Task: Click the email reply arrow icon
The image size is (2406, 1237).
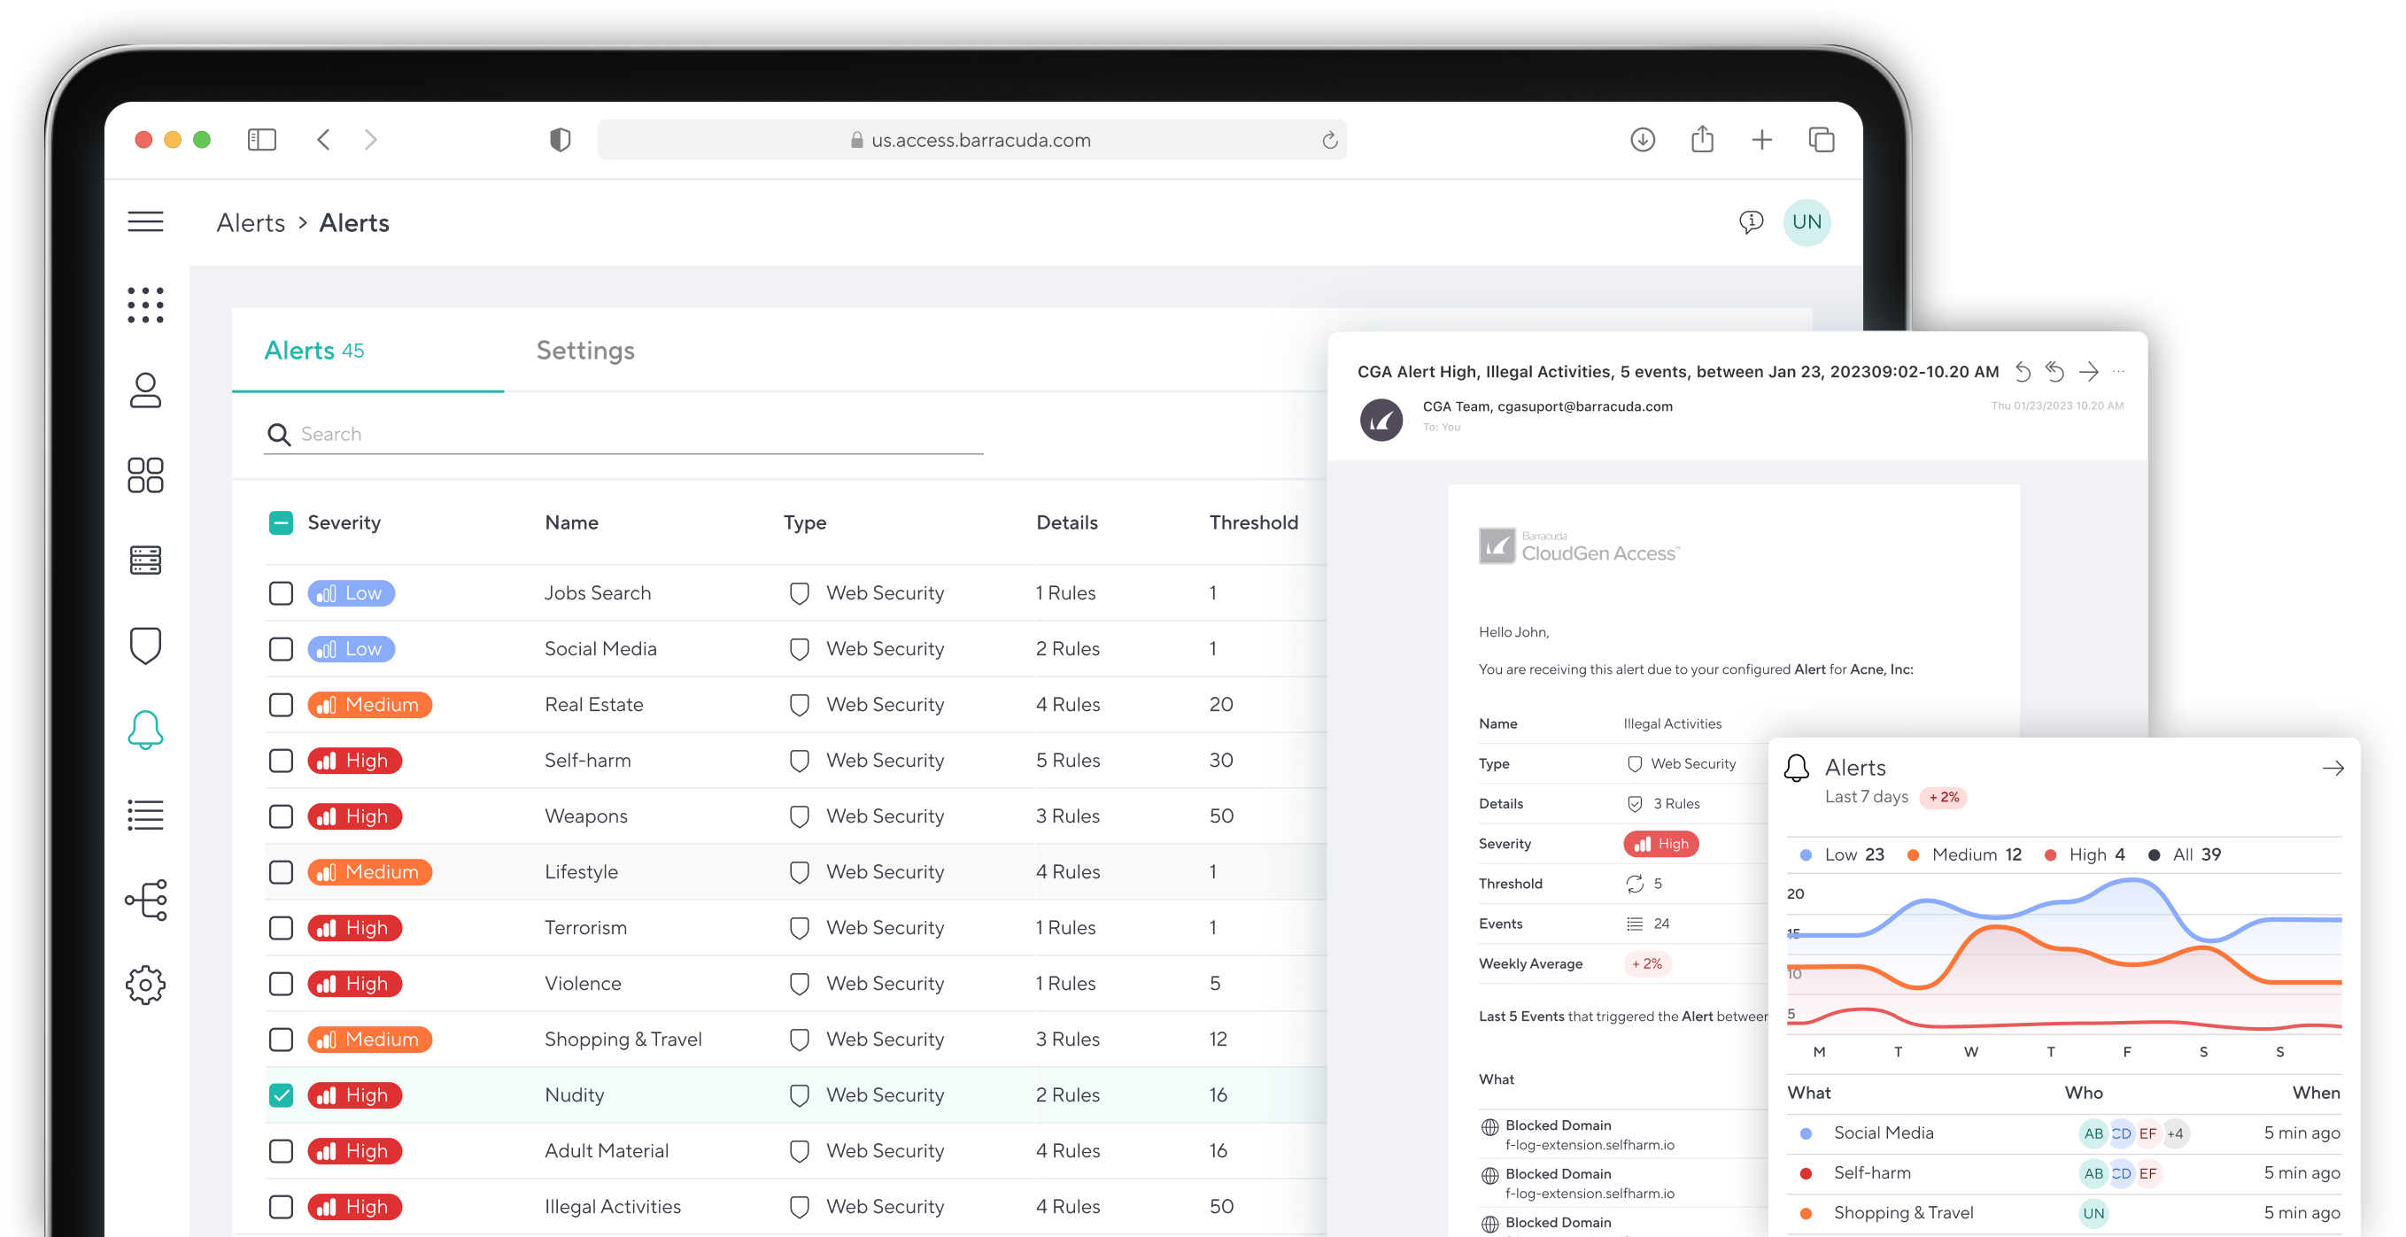Action: (2023, 373)
